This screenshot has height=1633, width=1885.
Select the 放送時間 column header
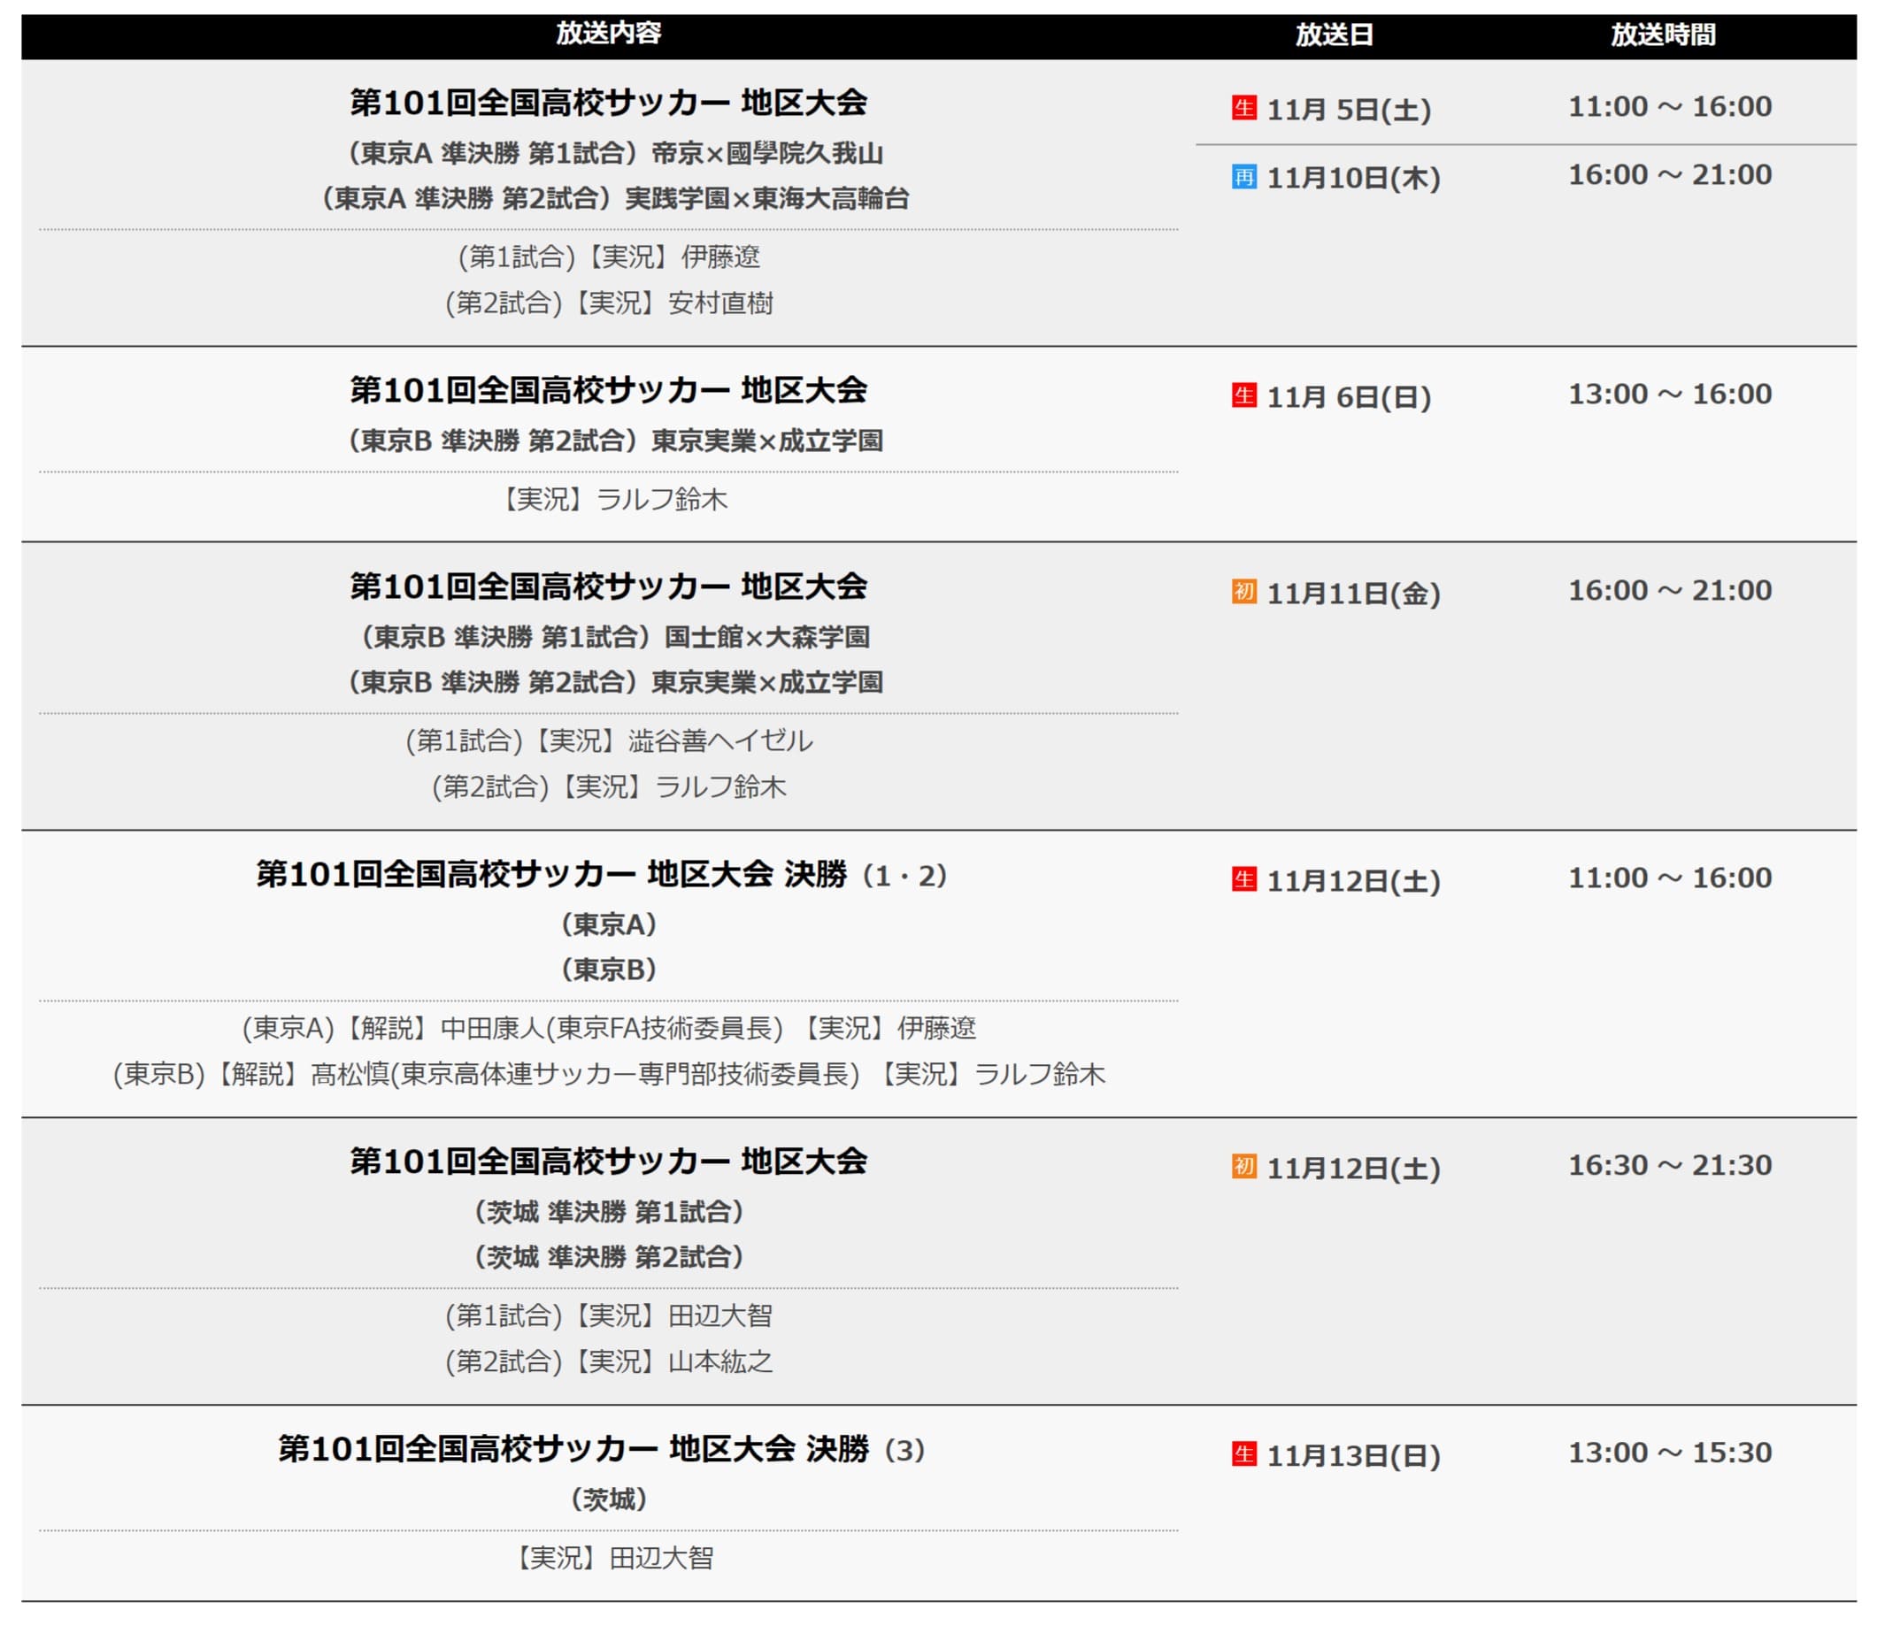[1663, 34]
